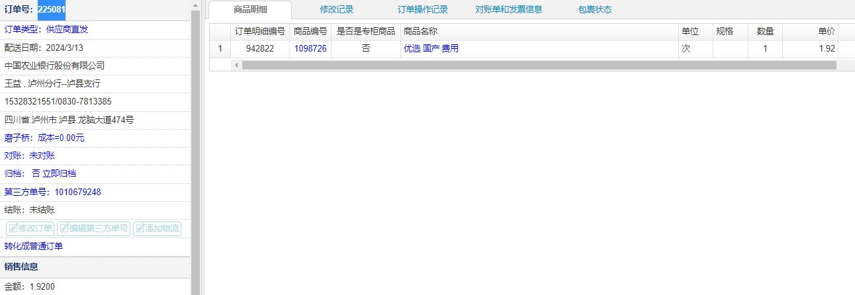
Task: Click the 修改订单 button
Action: tap(30, 229)
